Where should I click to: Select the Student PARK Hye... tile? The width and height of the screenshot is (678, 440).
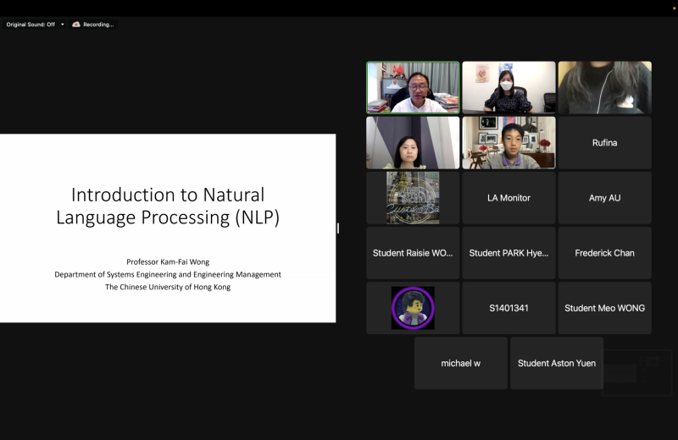pos(509,253)
